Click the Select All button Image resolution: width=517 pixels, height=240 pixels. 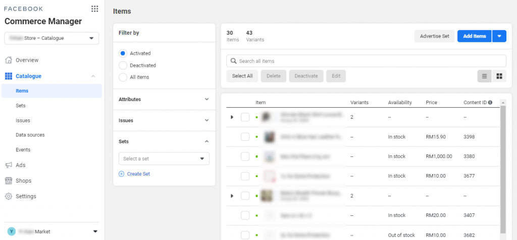coord(242,76)
